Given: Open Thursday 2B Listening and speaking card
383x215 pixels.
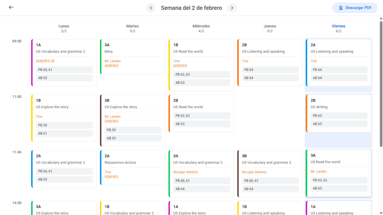Looking at the screenshot, I should (270, 63).
